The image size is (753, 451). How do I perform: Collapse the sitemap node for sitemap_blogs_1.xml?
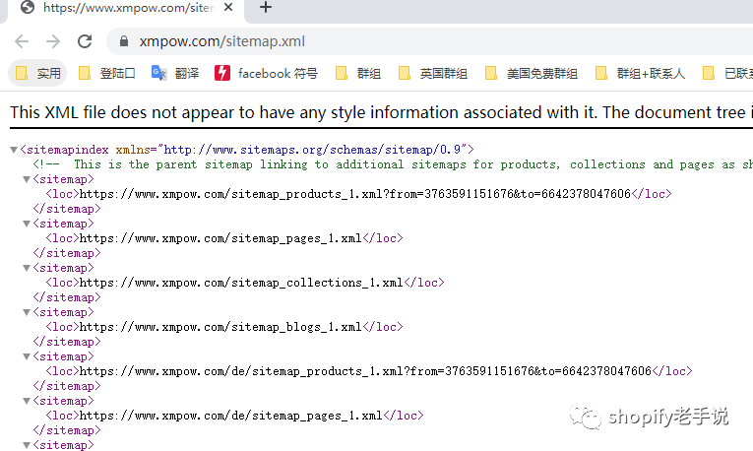point(27,313)
